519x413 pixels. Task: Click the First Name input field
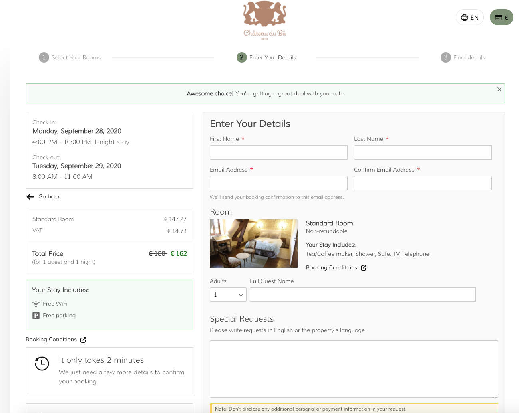click(278, 152)
